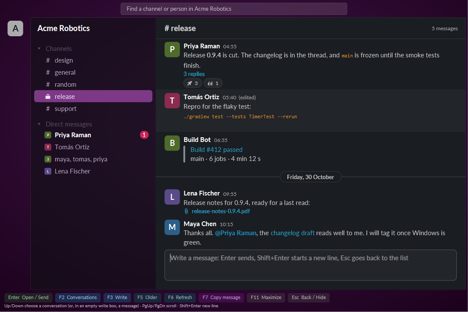Viewport: 468px width, 312px height.
Task: Click the Enter Open / Send shortcut button
Action: tap(28, 298)
